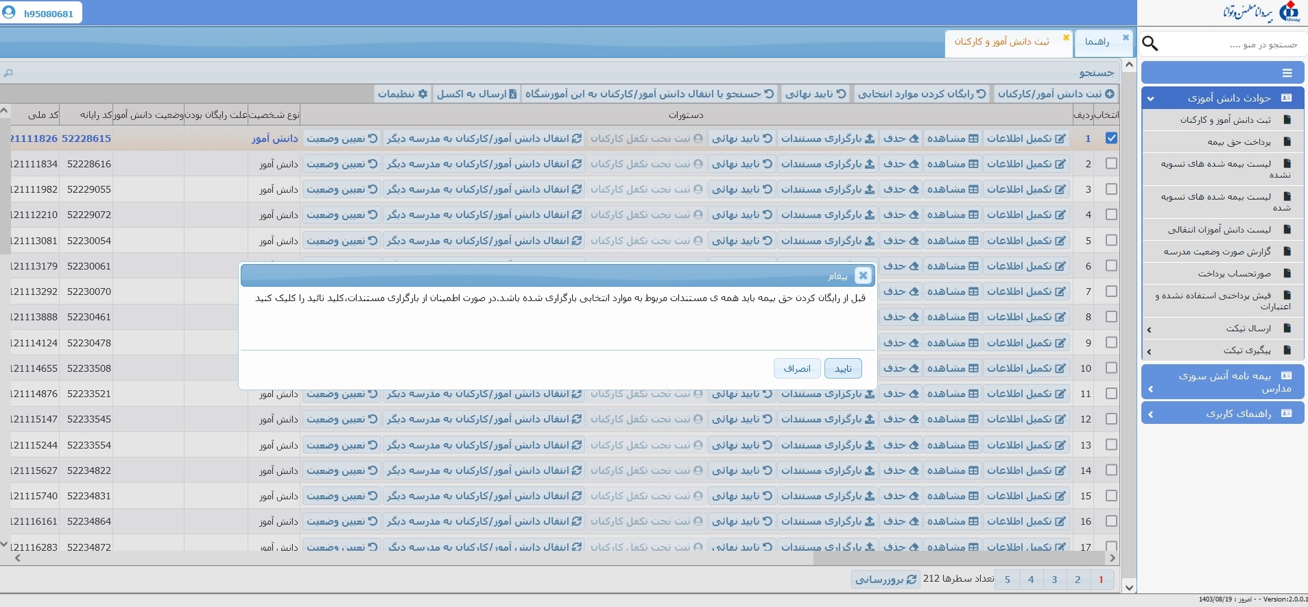Go to page 3 in the pagination
This screenshot has width=1308, height=607.
tap(1054, 580)
